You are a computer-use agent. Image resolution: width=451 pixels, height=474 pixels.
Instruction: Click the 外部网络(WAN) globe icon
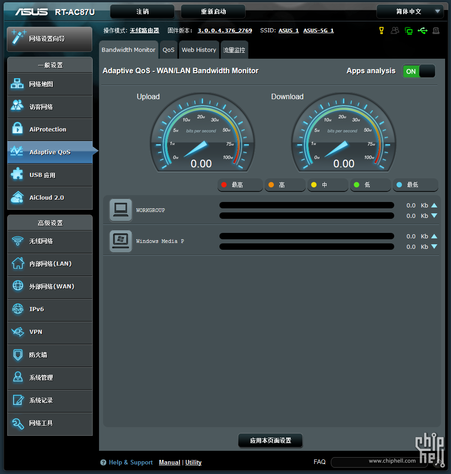click(18, 286)
